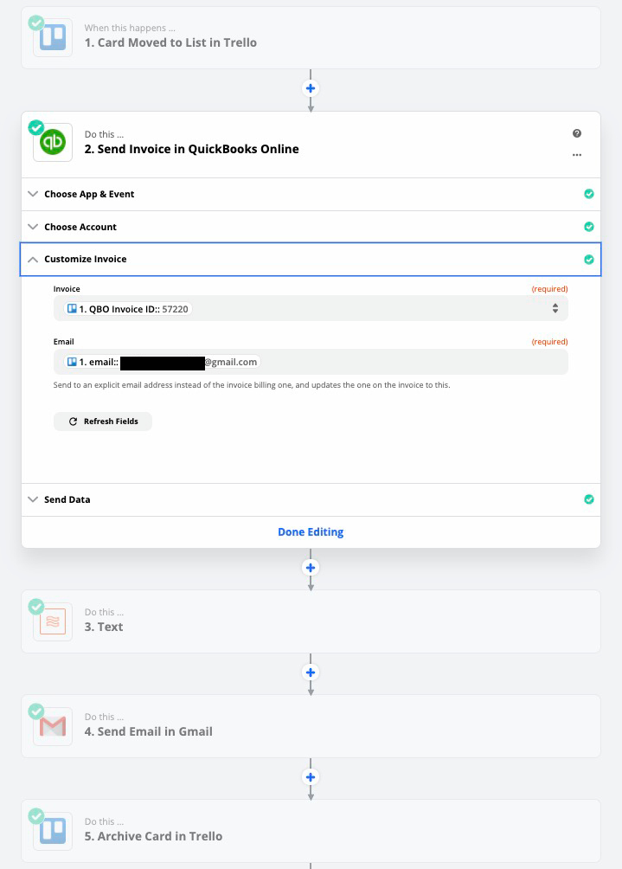Click the email help text about explicit address
The height and width of the screenshot is (869, 622).
pyautogui.click(x=252, y=384)
